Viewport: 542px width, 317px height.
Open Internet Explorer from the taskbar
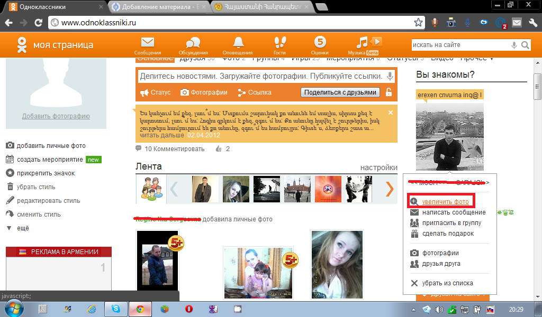[x=92, y=309]
